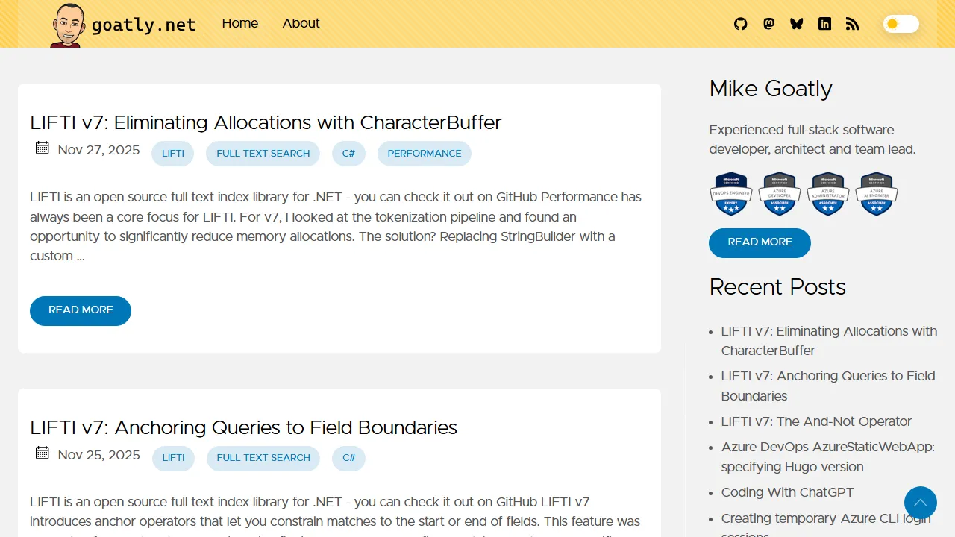Open the About menu item

(x=301, y=23)
